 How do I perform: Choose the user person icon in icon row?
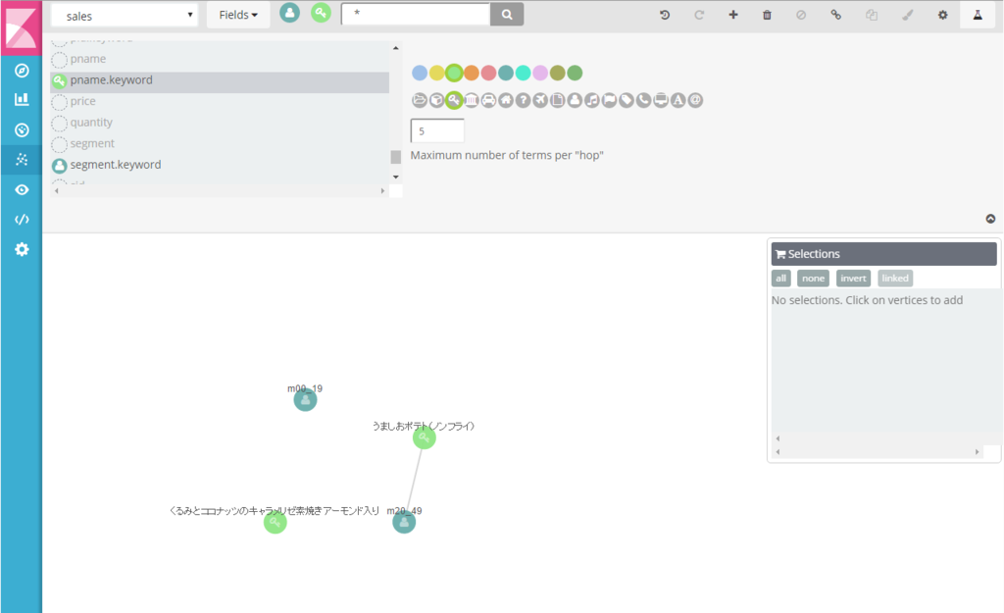click(x=575, y=100)
